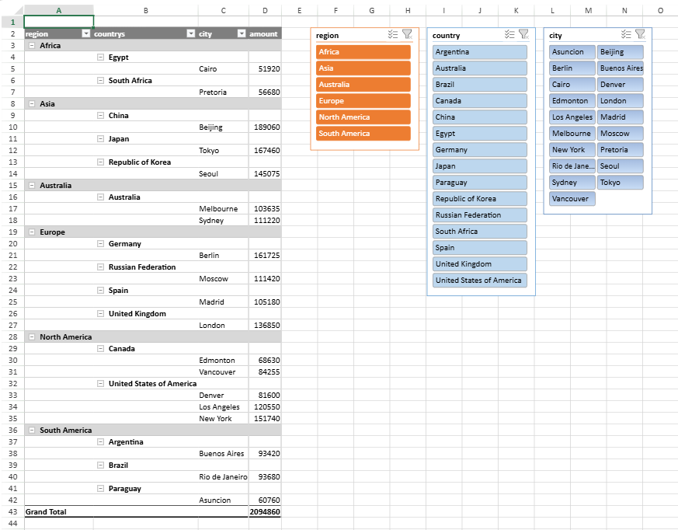Filter by Canada in country slicer
This screenshot has width=678, height=530.
coord(479,101)
